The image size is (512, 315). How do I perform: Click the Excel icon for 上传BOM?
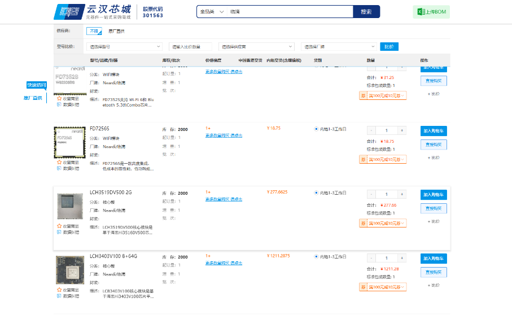[421, 12]
